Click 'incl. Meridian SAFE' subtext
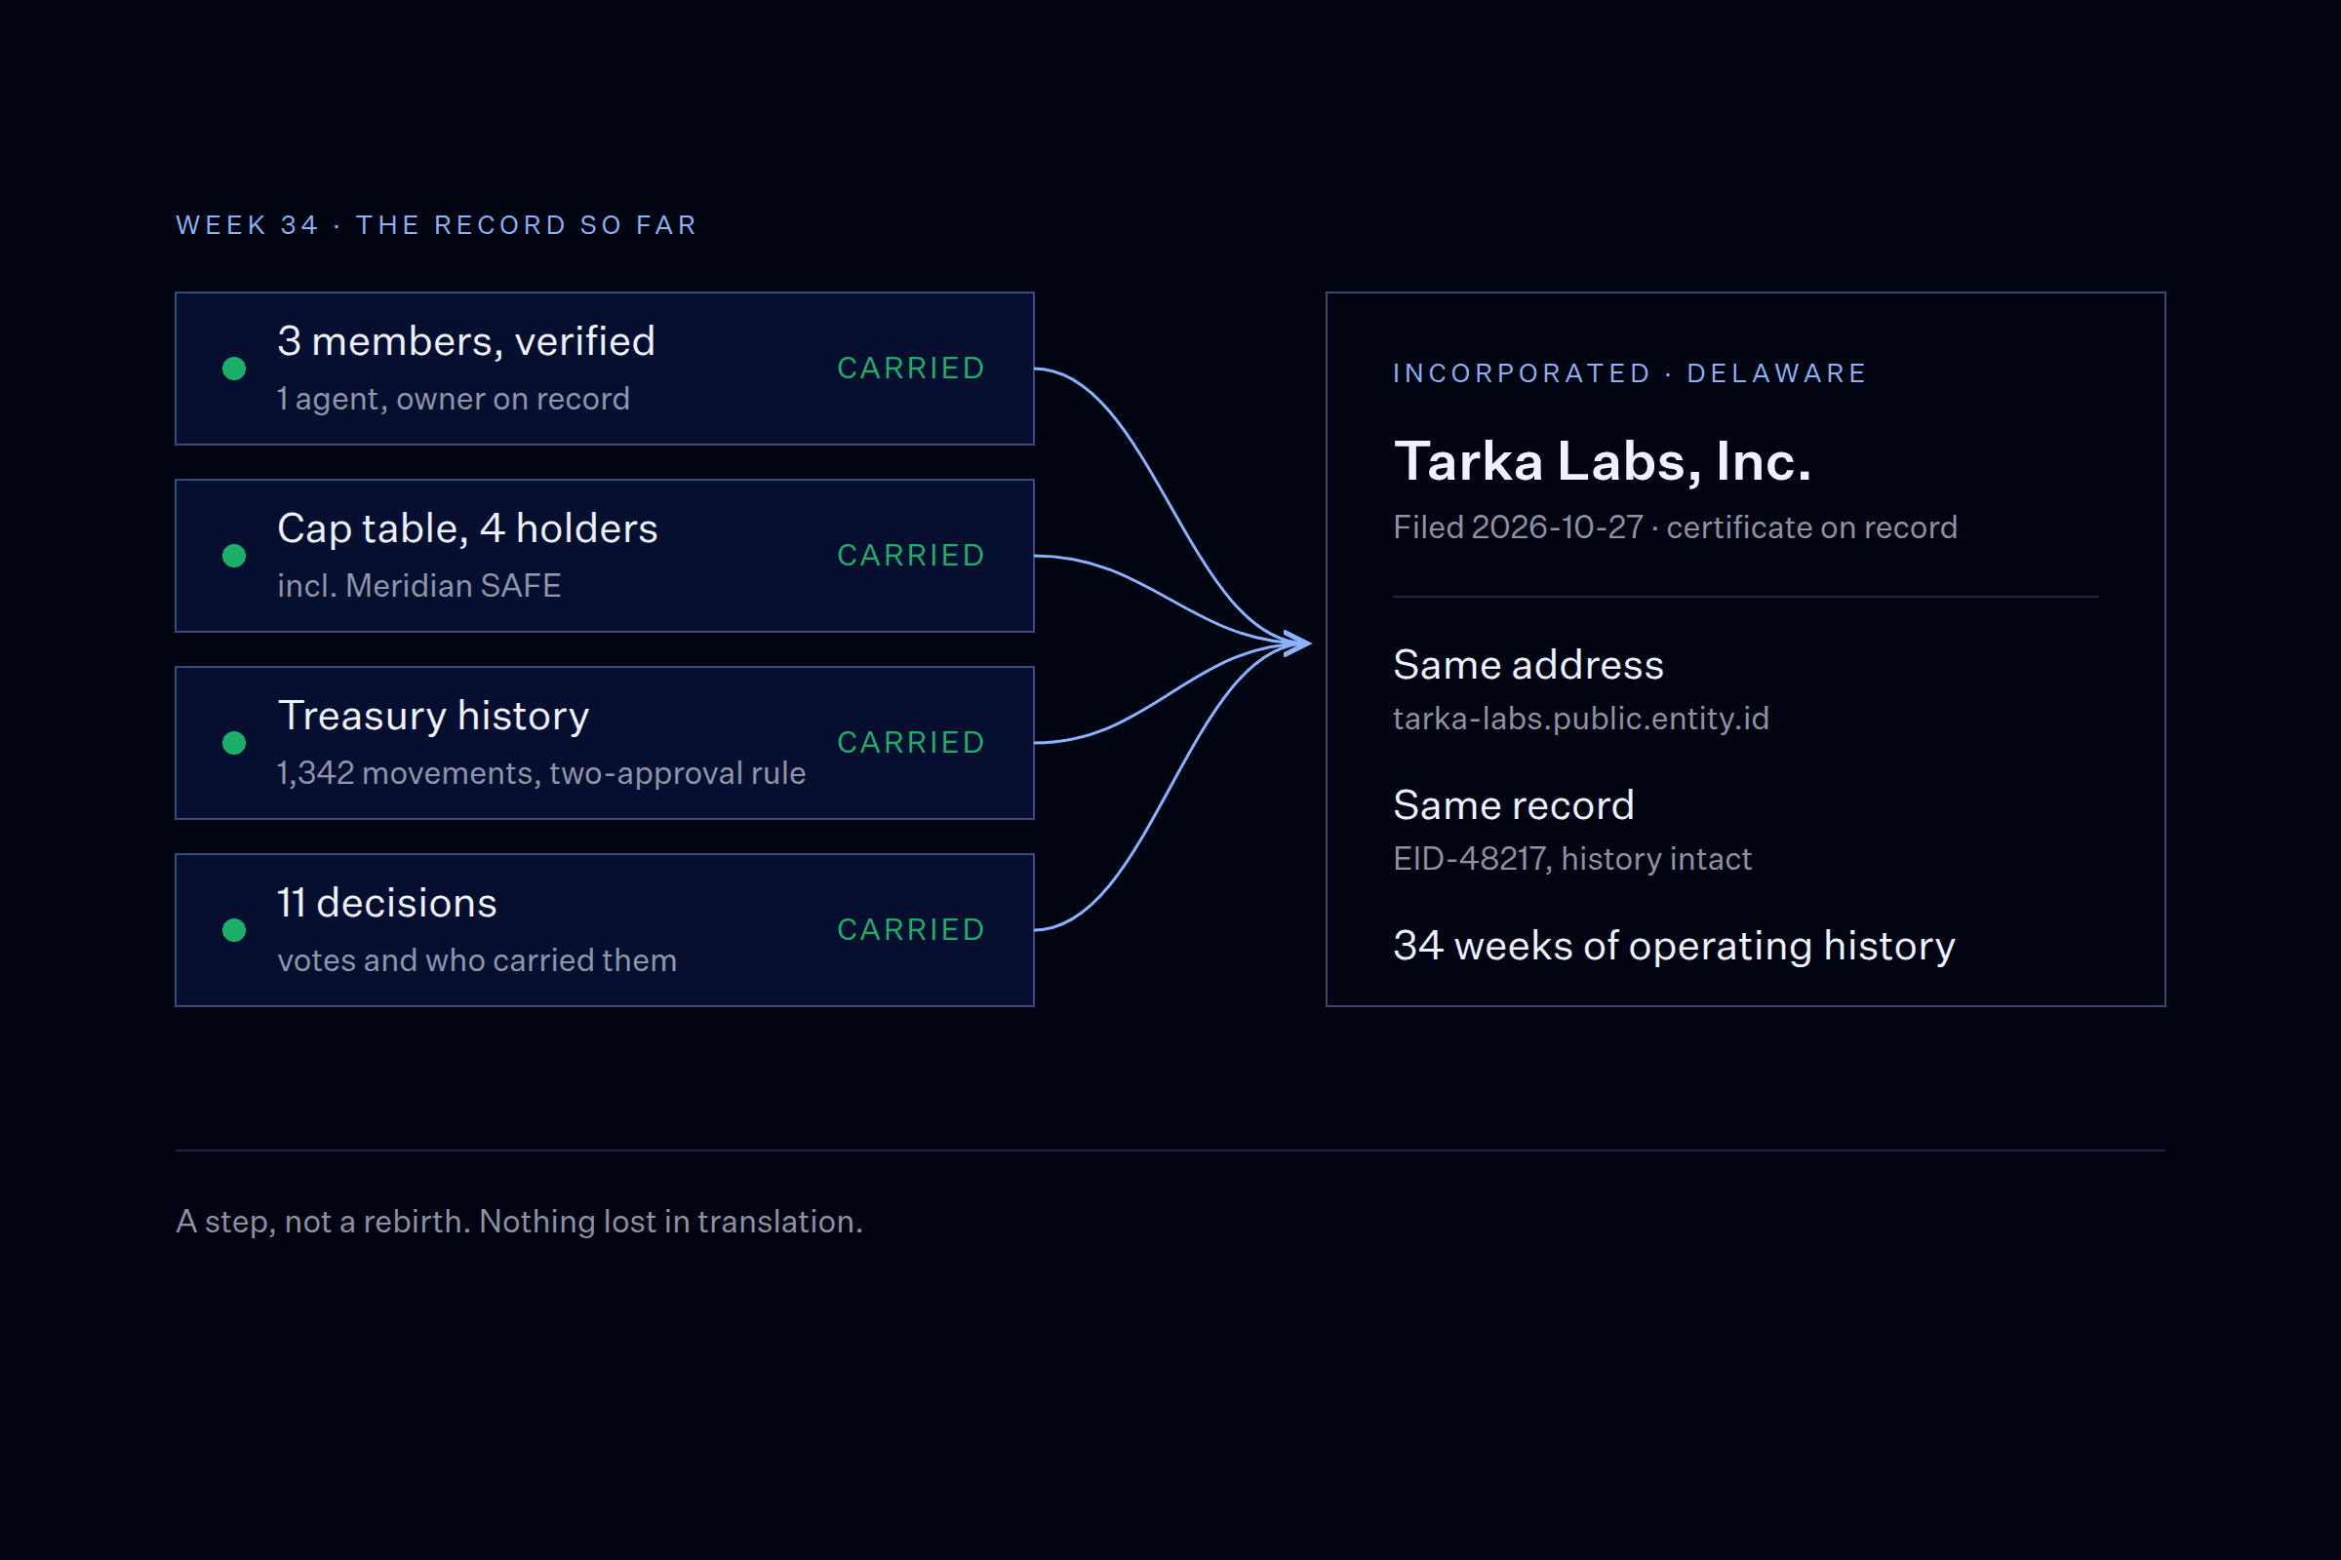The height and width of the screenshot is (1560, 2341). (x=419, y=586)
